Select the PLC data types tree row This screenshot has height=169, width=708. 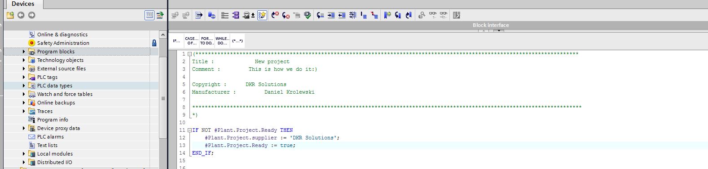[x=81, y=86]
